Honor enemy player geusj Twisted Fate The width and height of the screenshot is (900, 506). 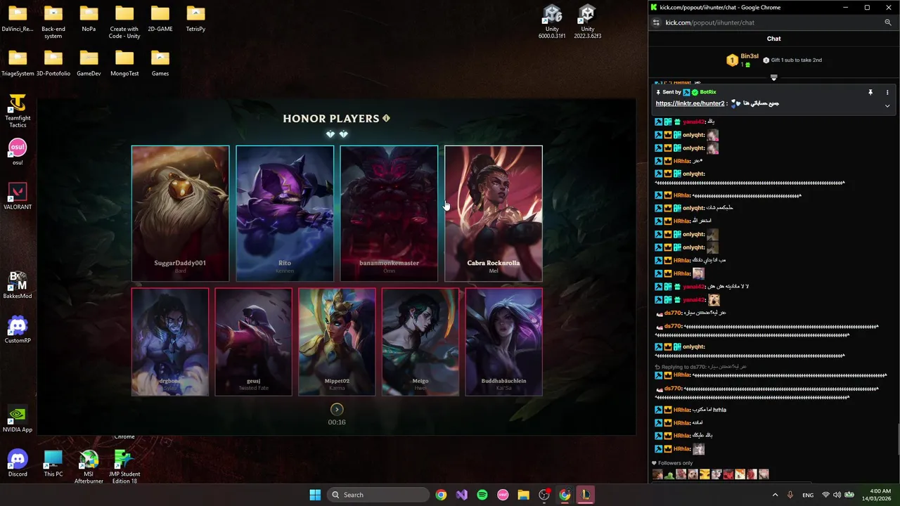[253, 342]
